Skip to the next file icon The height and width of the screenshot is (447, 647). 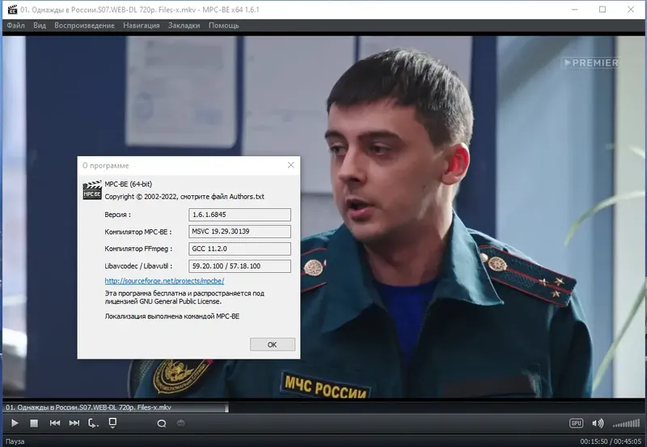[x=74, y=423]
